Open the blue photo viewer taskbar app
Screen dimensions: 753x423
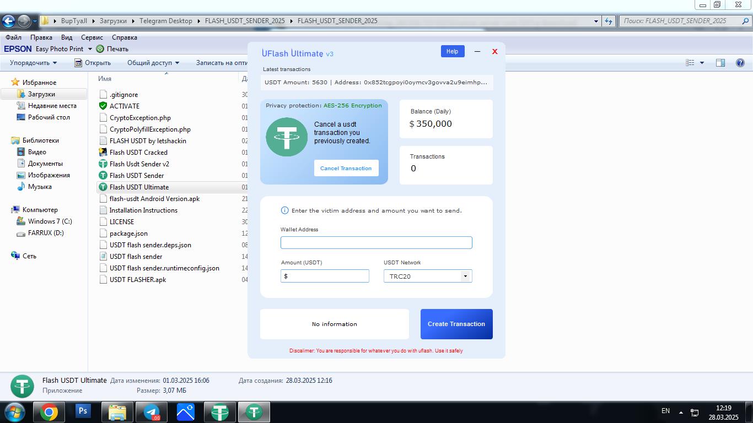tap(186, 412)
